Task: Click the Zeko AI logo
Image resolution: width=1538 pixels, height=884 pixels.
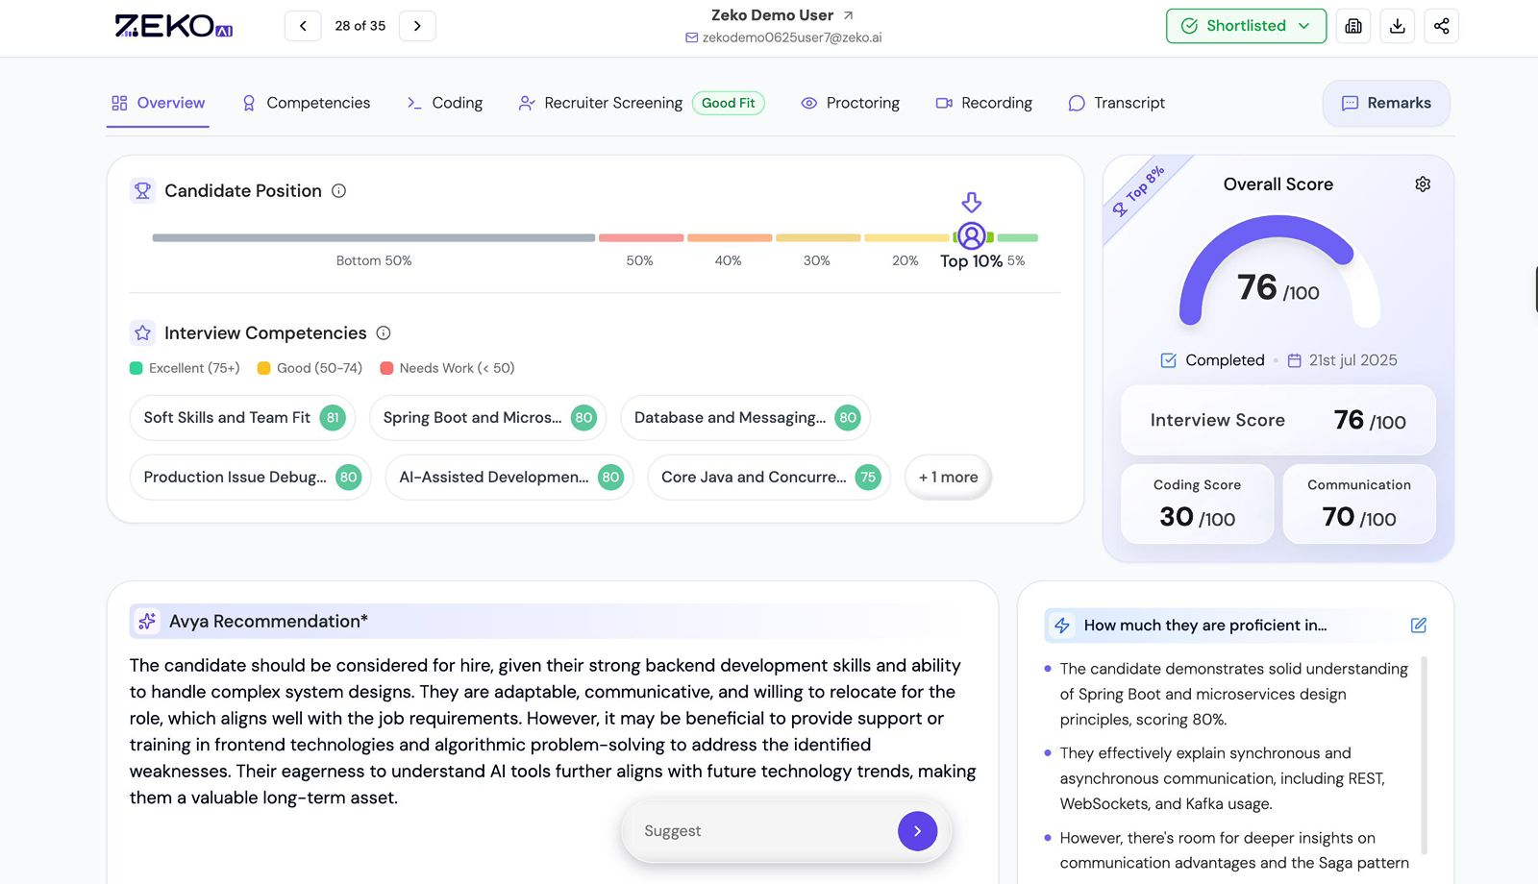Action: (x=174, y=26)
